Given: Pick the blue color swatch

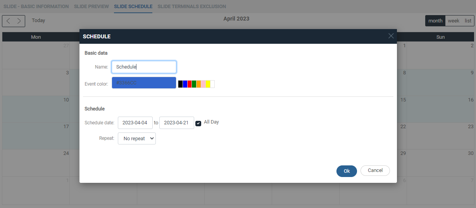Looking at the screenshot, I should (x=185, y=84).
